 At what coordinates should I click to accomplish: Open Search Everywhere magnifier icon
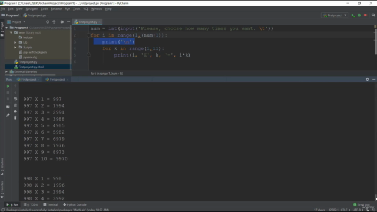pyautogui.click(x=373, y=15)
